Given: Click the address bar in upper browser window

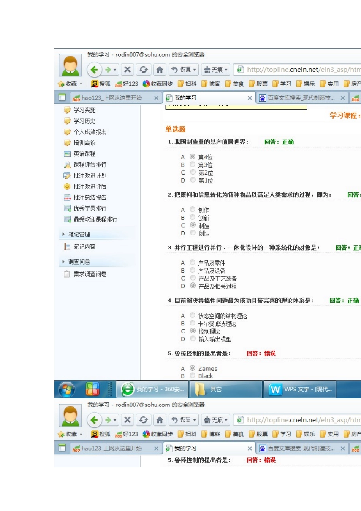Looking at the screenshot, I should pos(297,70).
